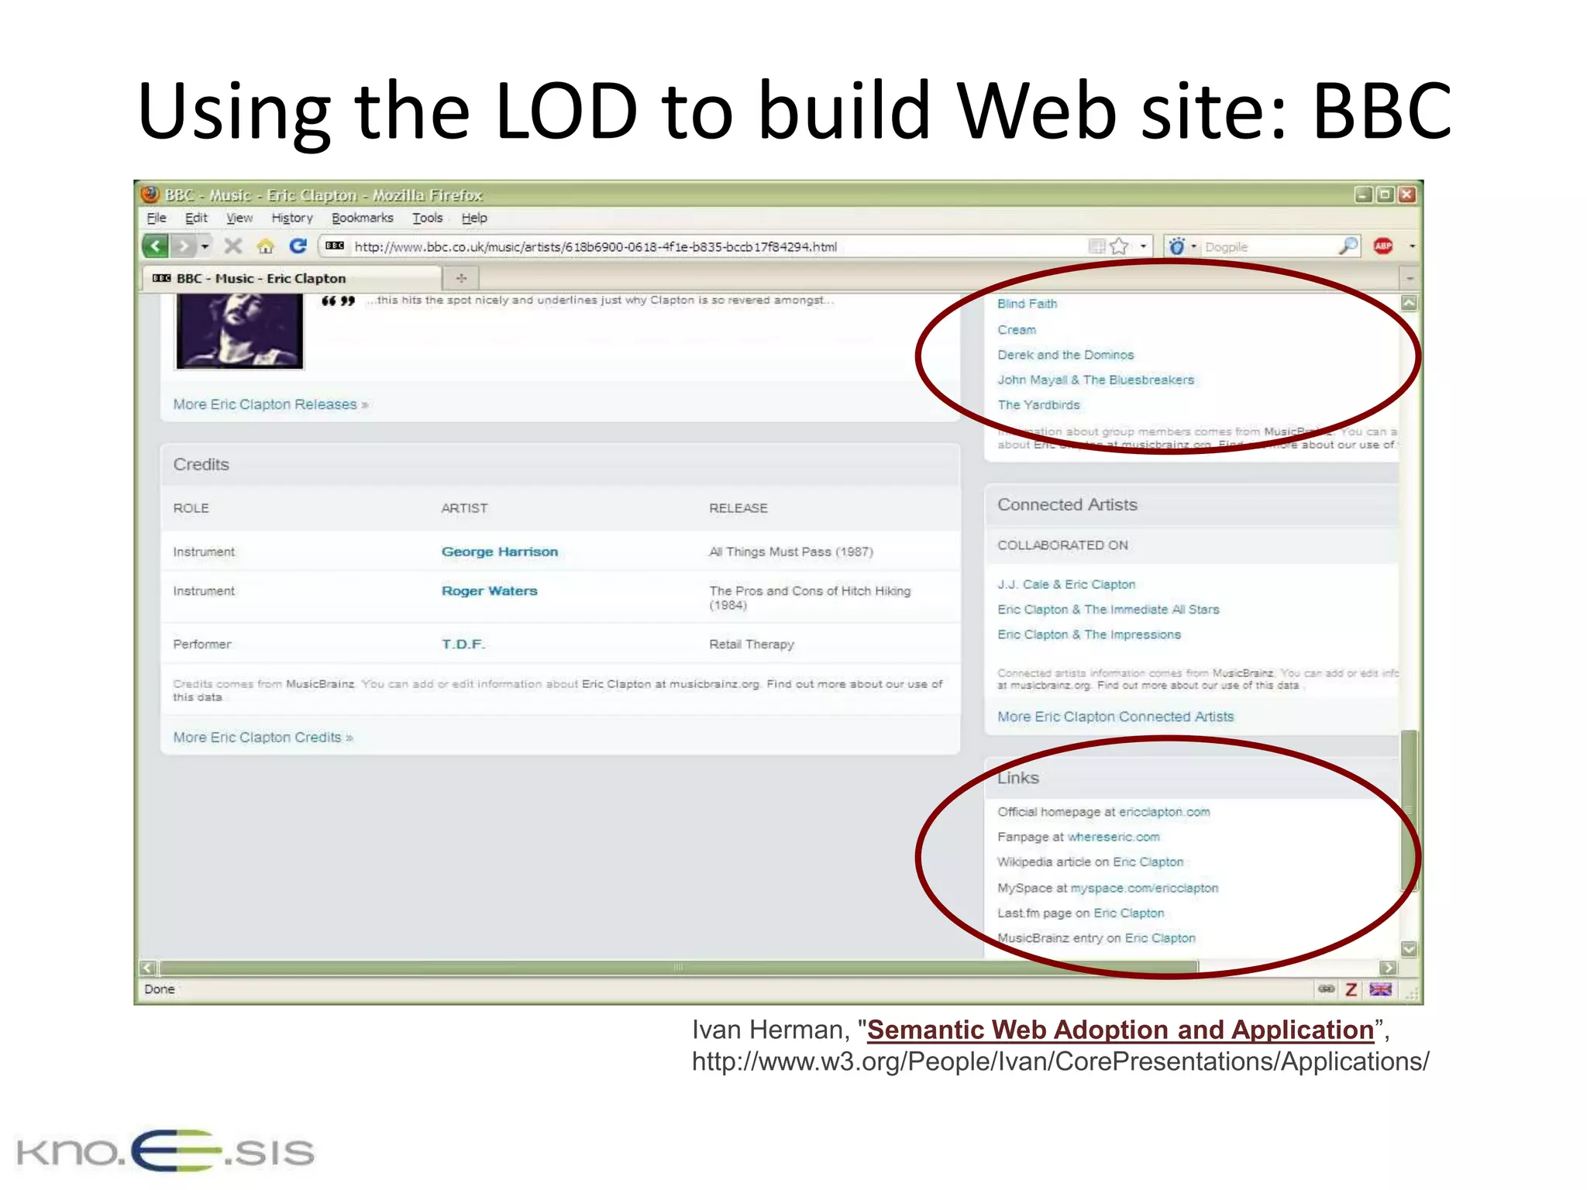This screenshot has width=1587, height=1190.
Task: Click the magnifying glass search icon
Action: tap(1348, 246)
